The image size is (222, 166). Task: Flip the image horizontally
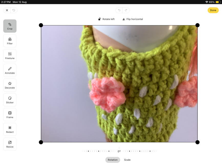(x=133, y=19)
